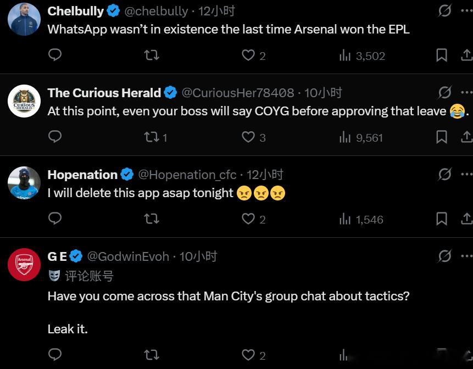This screenshot has height=369, width=473.
Task: View analytics showing 3,502 views
Action: coord(362,55)
